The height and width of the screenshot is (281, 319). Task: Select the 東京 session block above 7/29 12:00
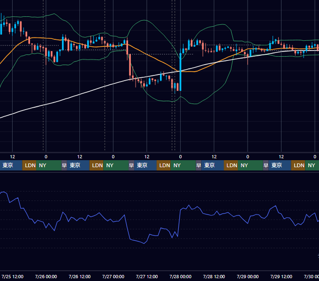pyautogui.click(x=280, y=165)
